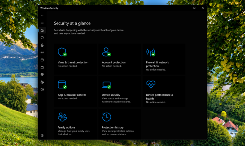Maximize the Windows Security window
Viewport: 245px width, 146px height.
tap(194, 8)
